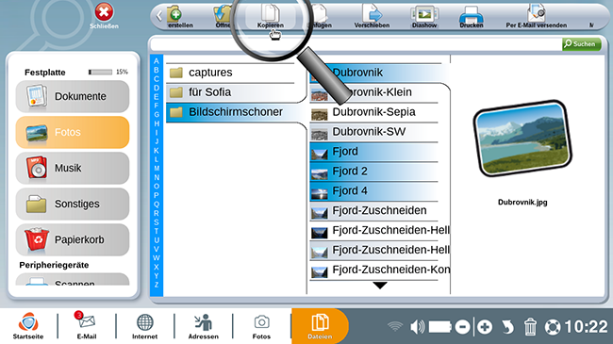The image size is (613, 344).
Task: Click into the search input field
Action: point(356,44)
